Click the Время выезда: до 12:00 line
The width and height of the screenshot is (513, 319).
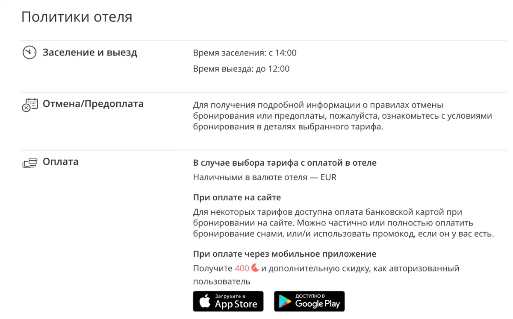tap(241, 68)
